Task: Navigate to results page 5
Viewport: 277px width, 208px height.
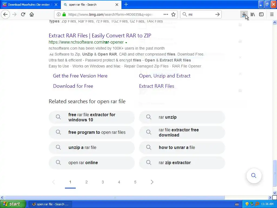Action: pos(135,182)
